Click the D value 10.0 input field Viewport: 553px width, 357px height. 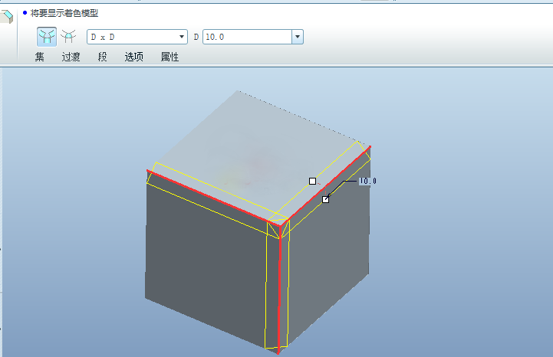[247, 37]
